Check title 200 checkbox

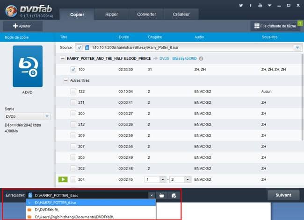(73, 114)
